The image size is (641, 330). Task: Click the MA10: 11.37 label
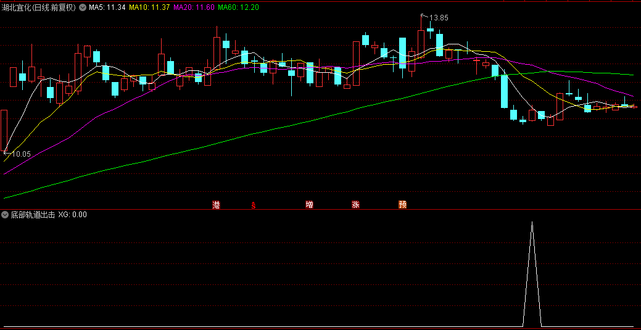tap(149, 7)
